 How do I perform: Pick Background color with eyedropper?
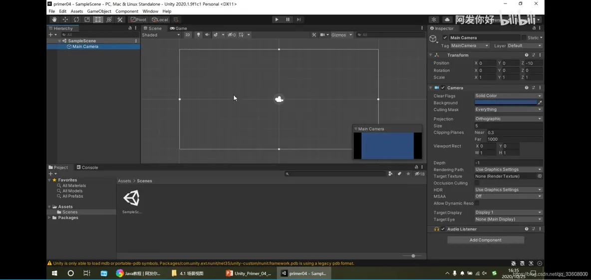[x=540, y=102]
